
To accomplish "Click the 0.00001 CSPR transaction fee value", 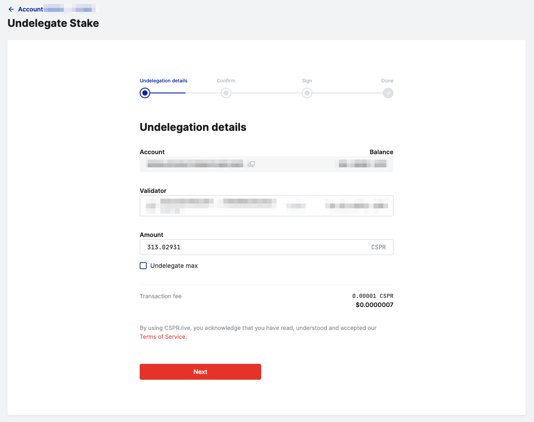I will coord(372,296).
